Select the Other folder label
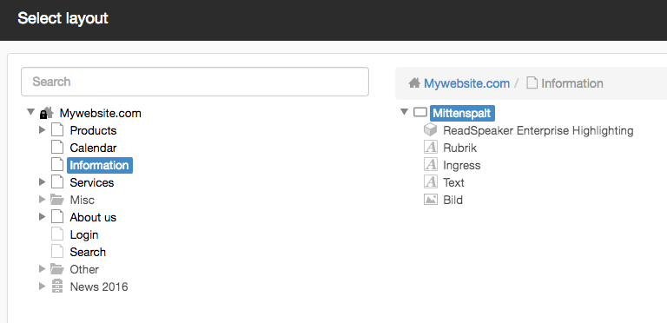 click(x=84, y=270)
